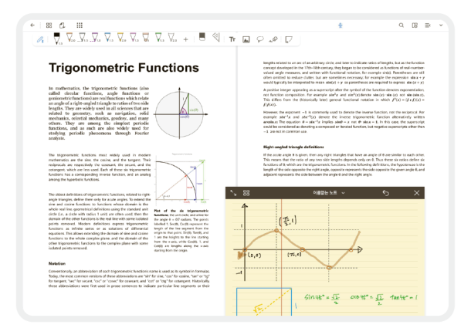The image size is (471, 335).
Task: Select the eraser tool
Action: 202,37
